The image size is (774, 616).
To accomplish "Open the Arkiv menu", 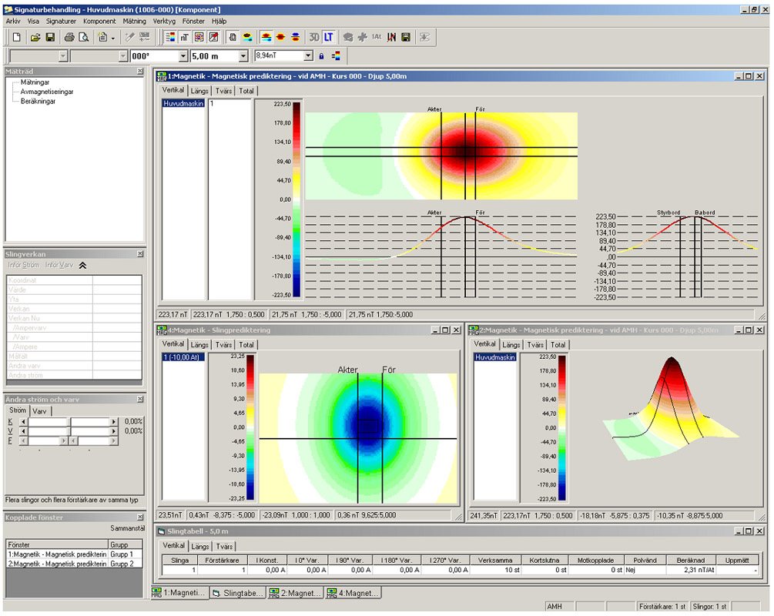I will [13, 22].
